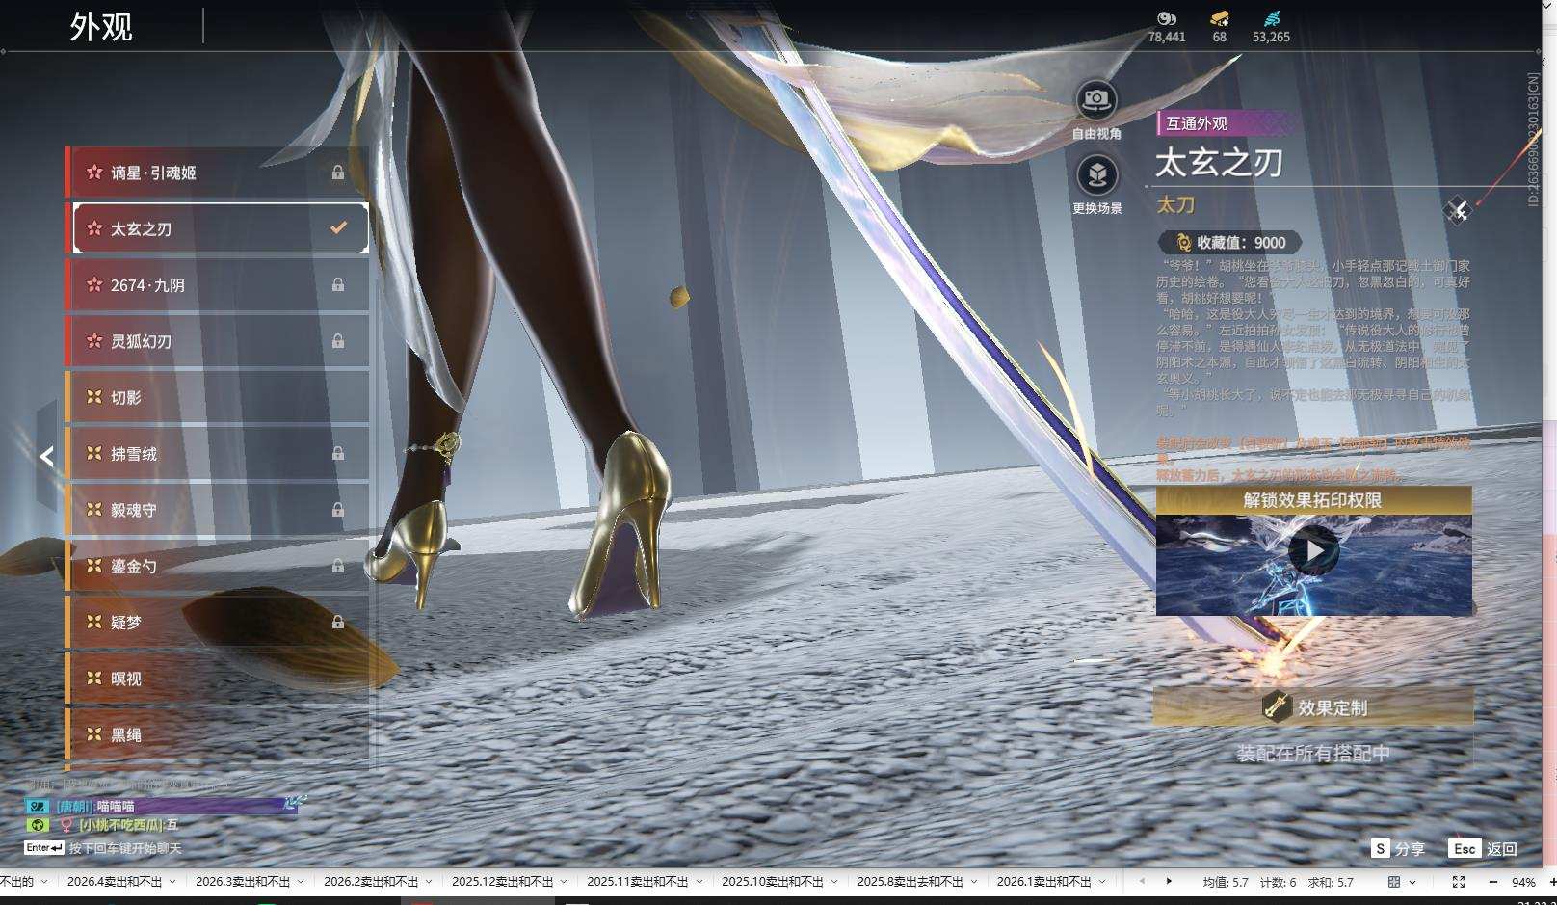This screenshot has width=1557, height=905.
Task: Select the 摘星·引魂姬 skin
Action: click(218, 173)
